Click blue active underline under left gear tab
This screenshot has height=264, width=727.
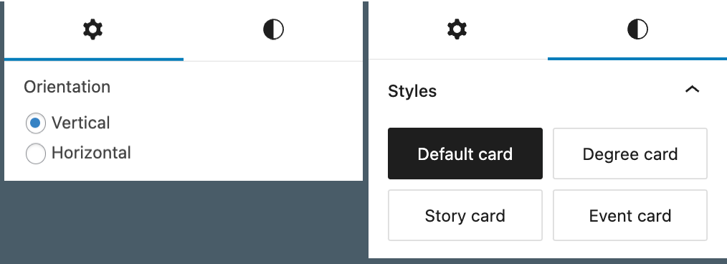pos(94,60)
